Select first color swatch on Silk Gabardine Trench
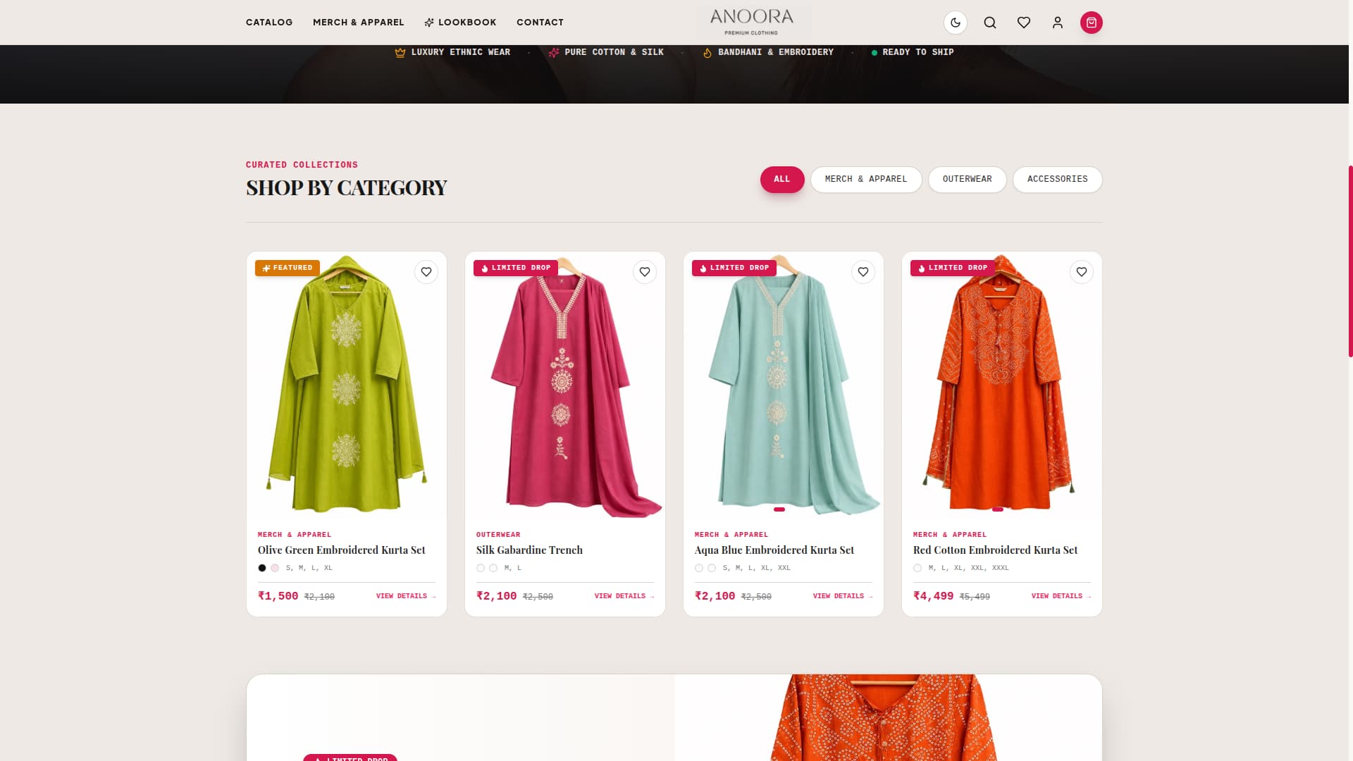The width and height of the screenshot is (1353, 761). click(x=481, y=568)
